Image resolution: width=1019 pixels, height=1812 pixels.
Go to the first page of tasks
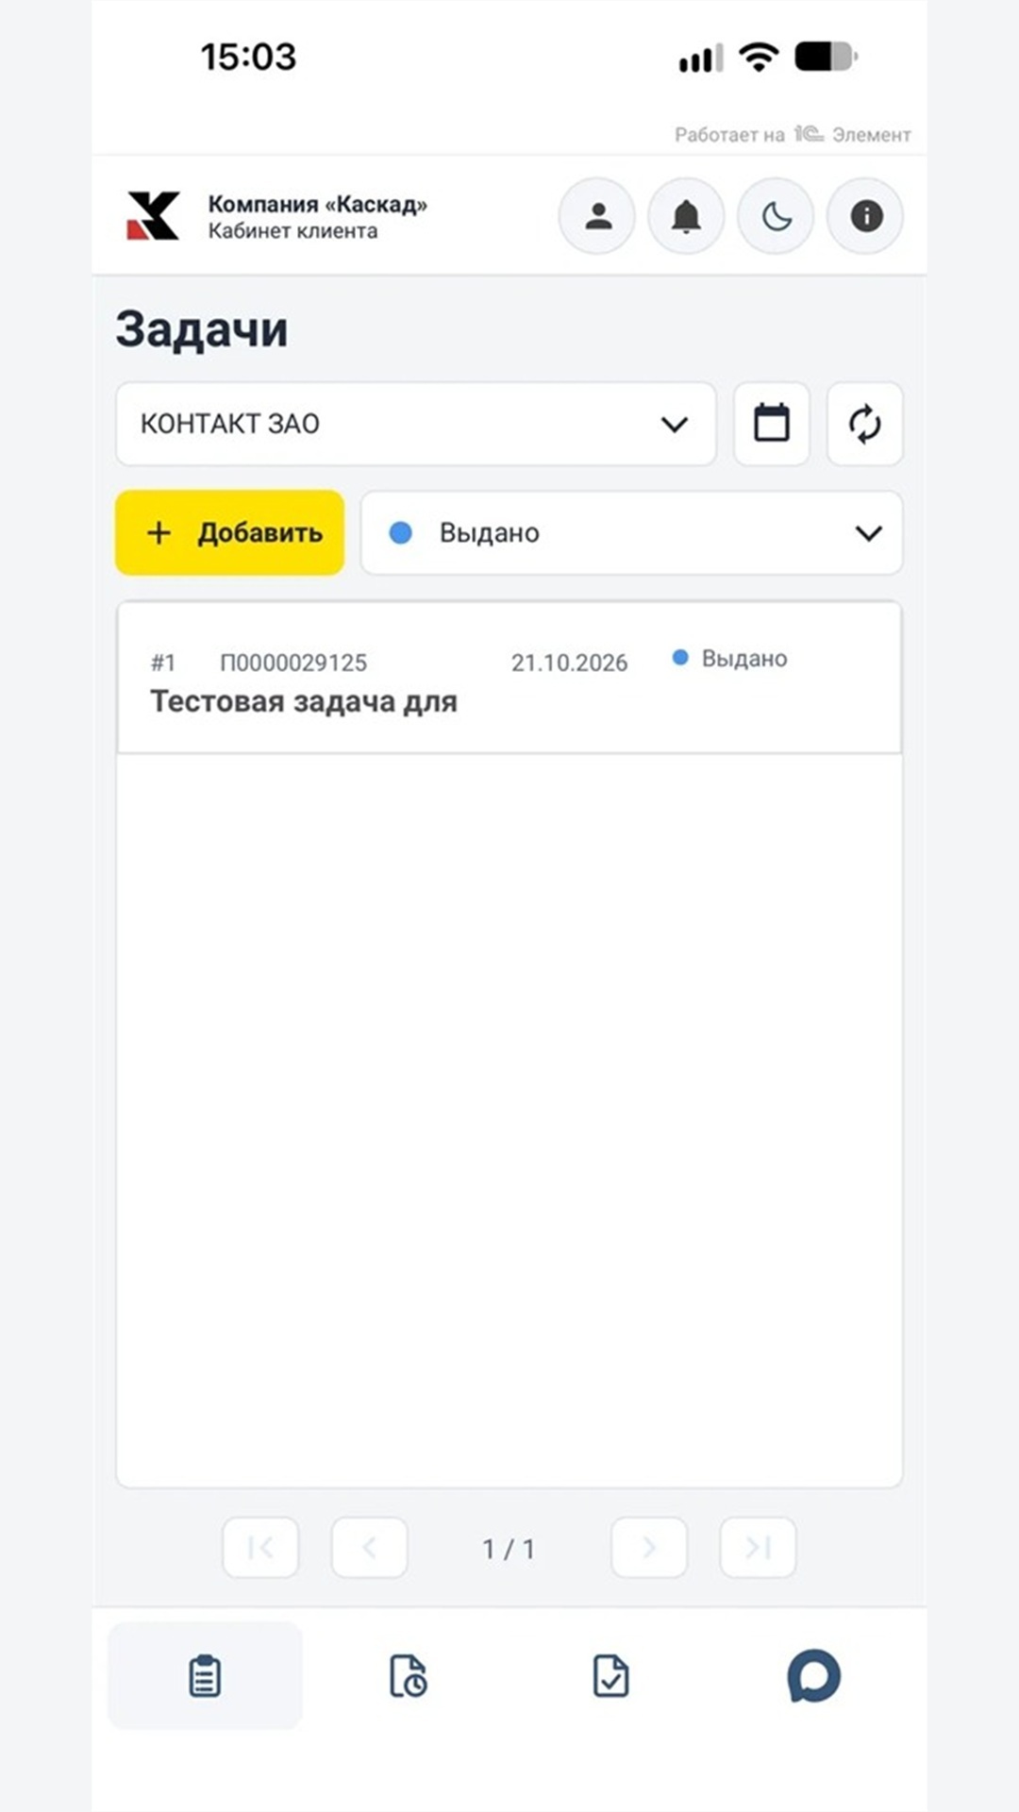(x=260, y=1548)
